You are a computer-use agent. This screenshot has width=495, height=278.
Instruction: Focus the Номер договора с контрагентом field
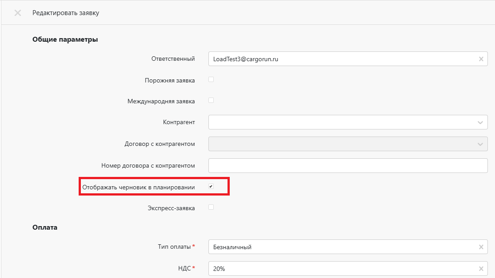[348, 166]
